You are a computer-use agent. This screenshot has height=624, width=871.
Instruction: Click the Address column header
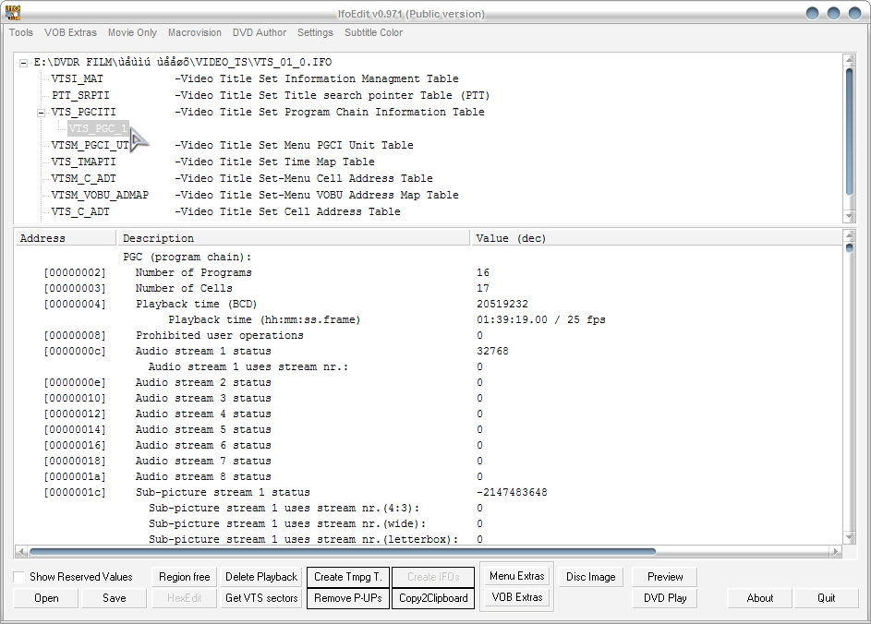pos(66,238)
